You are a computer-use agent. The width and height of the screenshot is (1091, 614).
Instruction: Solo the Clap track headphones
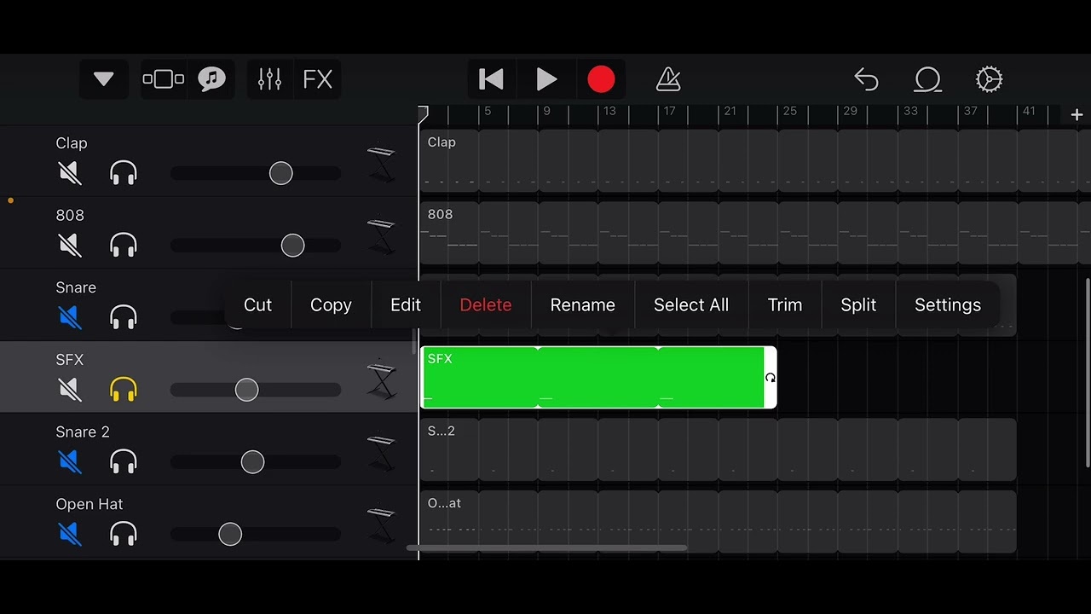pos(124,174)
